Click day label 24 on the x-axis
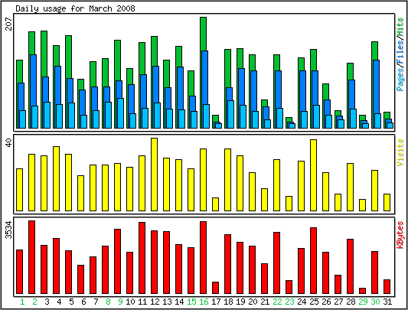This screenshot has width=408, height=310. (302, 302)
